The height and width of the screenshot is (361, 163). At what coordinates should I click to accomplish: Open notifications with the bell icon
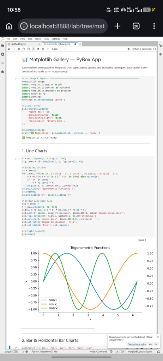point(158,352)
